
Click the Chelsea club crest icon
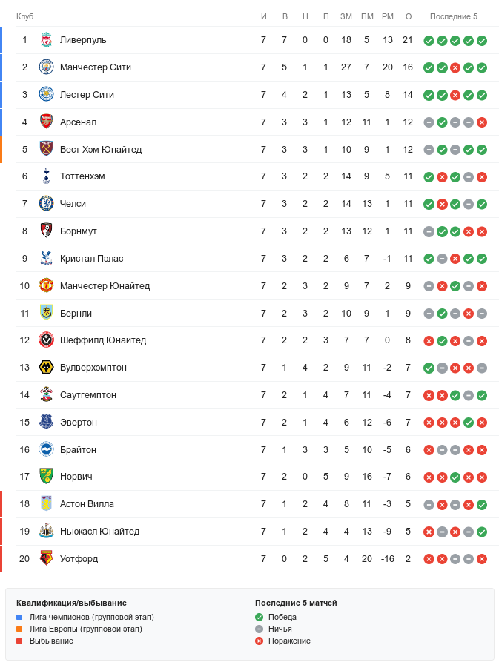pyautogui.click(x=46, y=204)
